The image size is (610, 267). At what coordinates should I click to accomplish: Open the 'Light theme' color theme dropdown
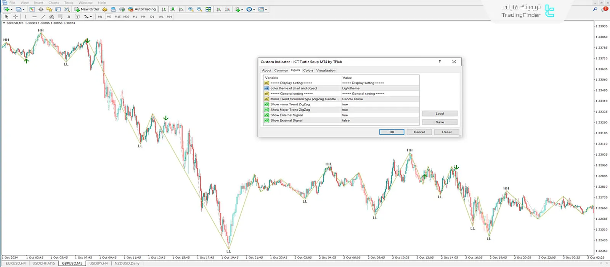(379, 88)
